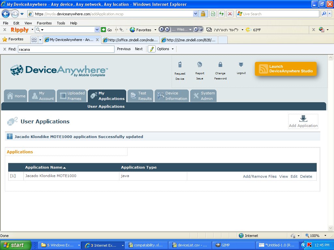The height and width of the screenshot is (250, 334).
Task: Close the My DeviceAnywhere tab
Action: pyautogui.click(x=97, y=40)
